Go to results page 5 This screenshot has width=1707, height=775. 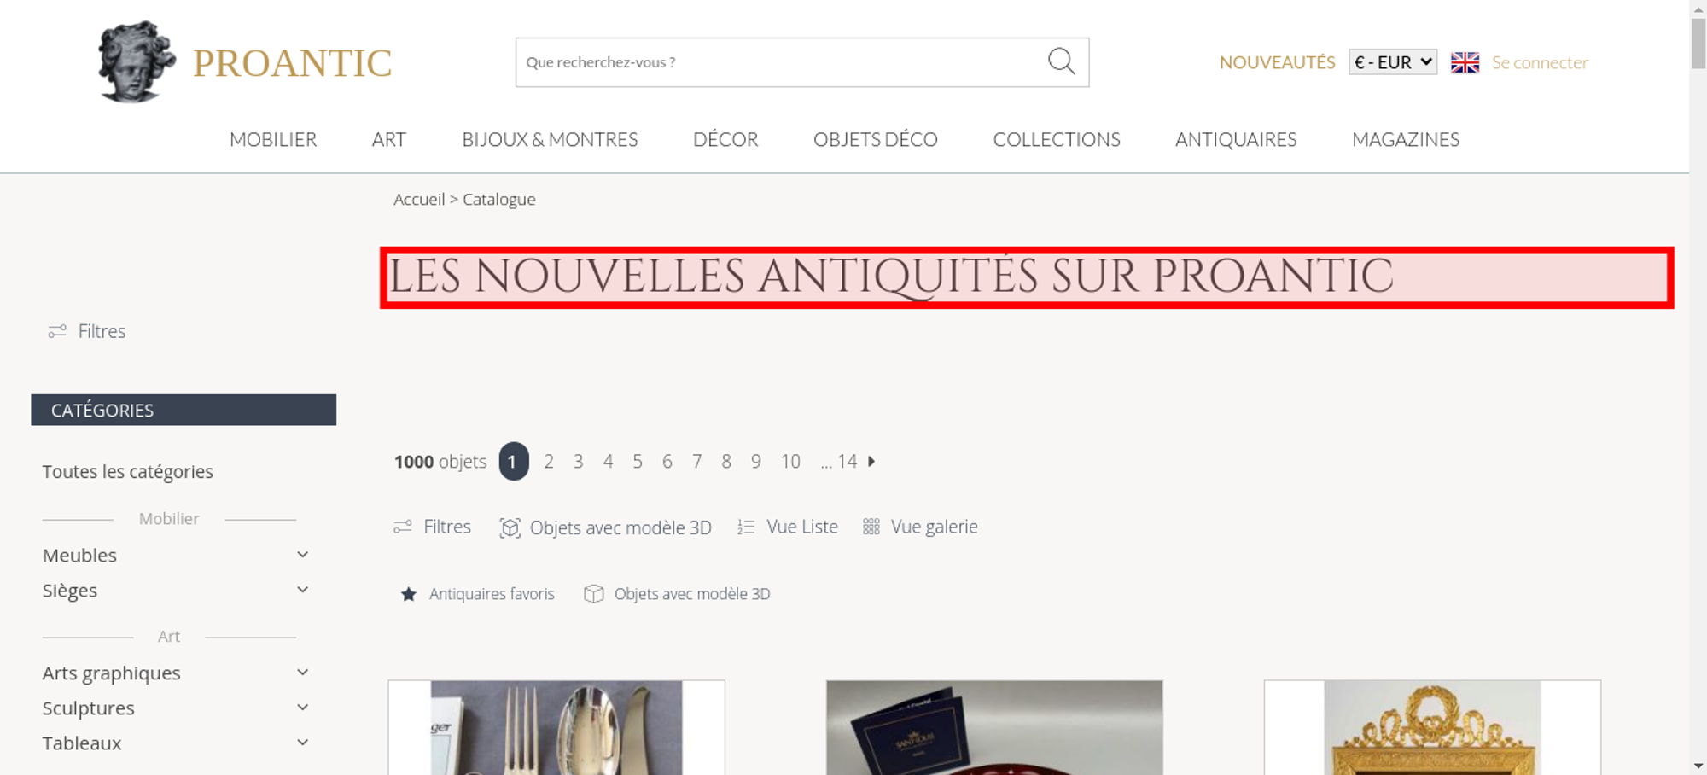point(638,462)
